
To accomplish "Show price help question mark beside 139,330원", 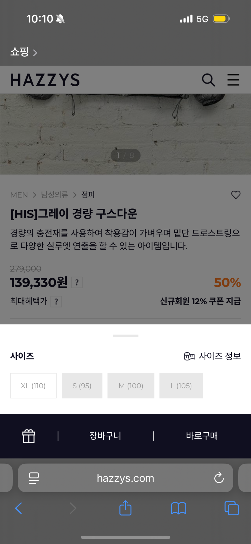I will [x=77, y=283].
